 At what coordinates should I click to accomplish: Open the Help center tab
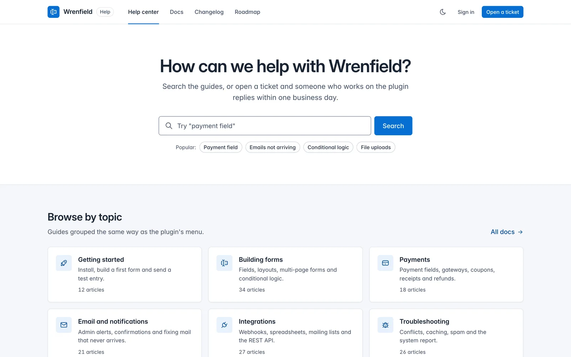pos(143,12)
